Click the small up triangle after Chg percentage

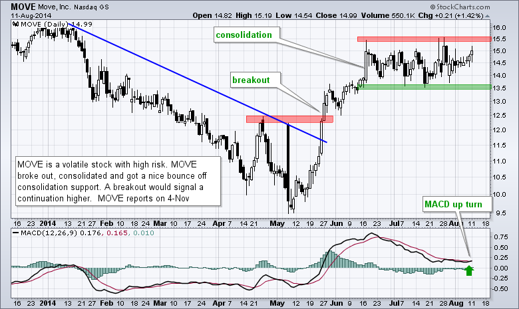tap(487, 16)
